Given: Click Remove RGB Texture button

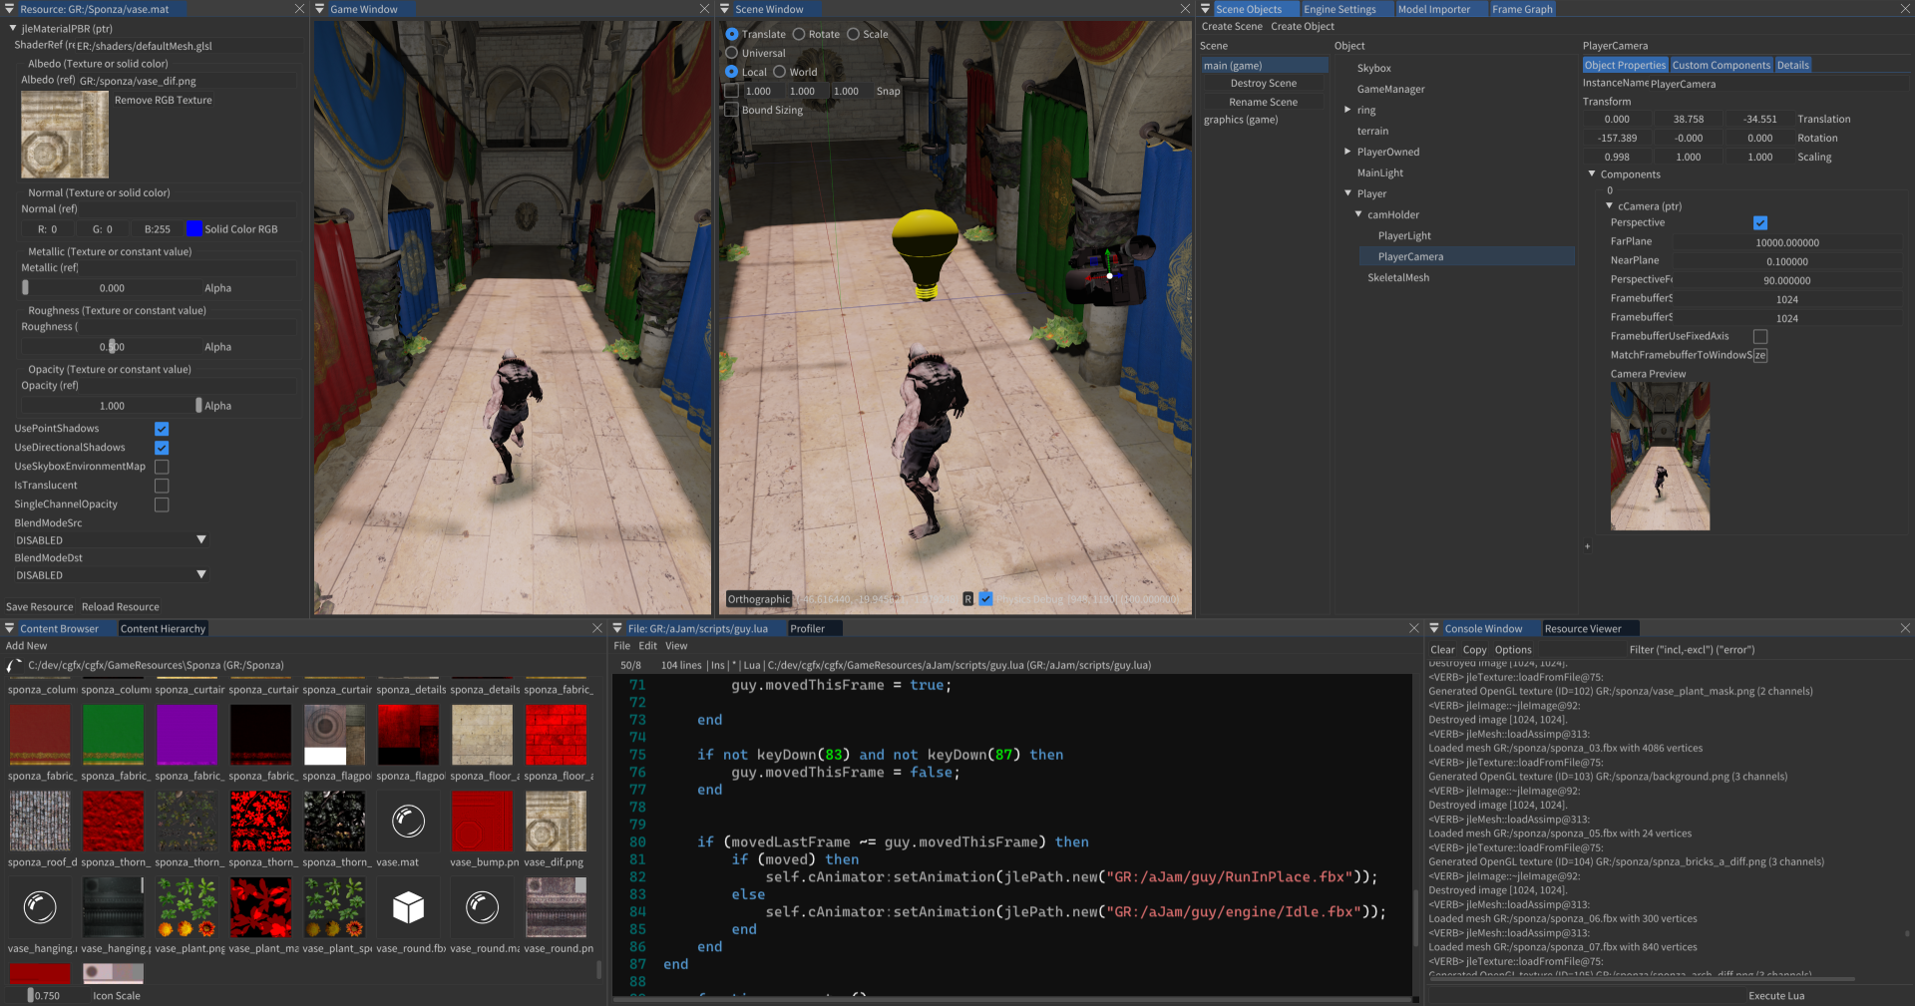Looking at the screenshot, I should click(x=163, y=100).
